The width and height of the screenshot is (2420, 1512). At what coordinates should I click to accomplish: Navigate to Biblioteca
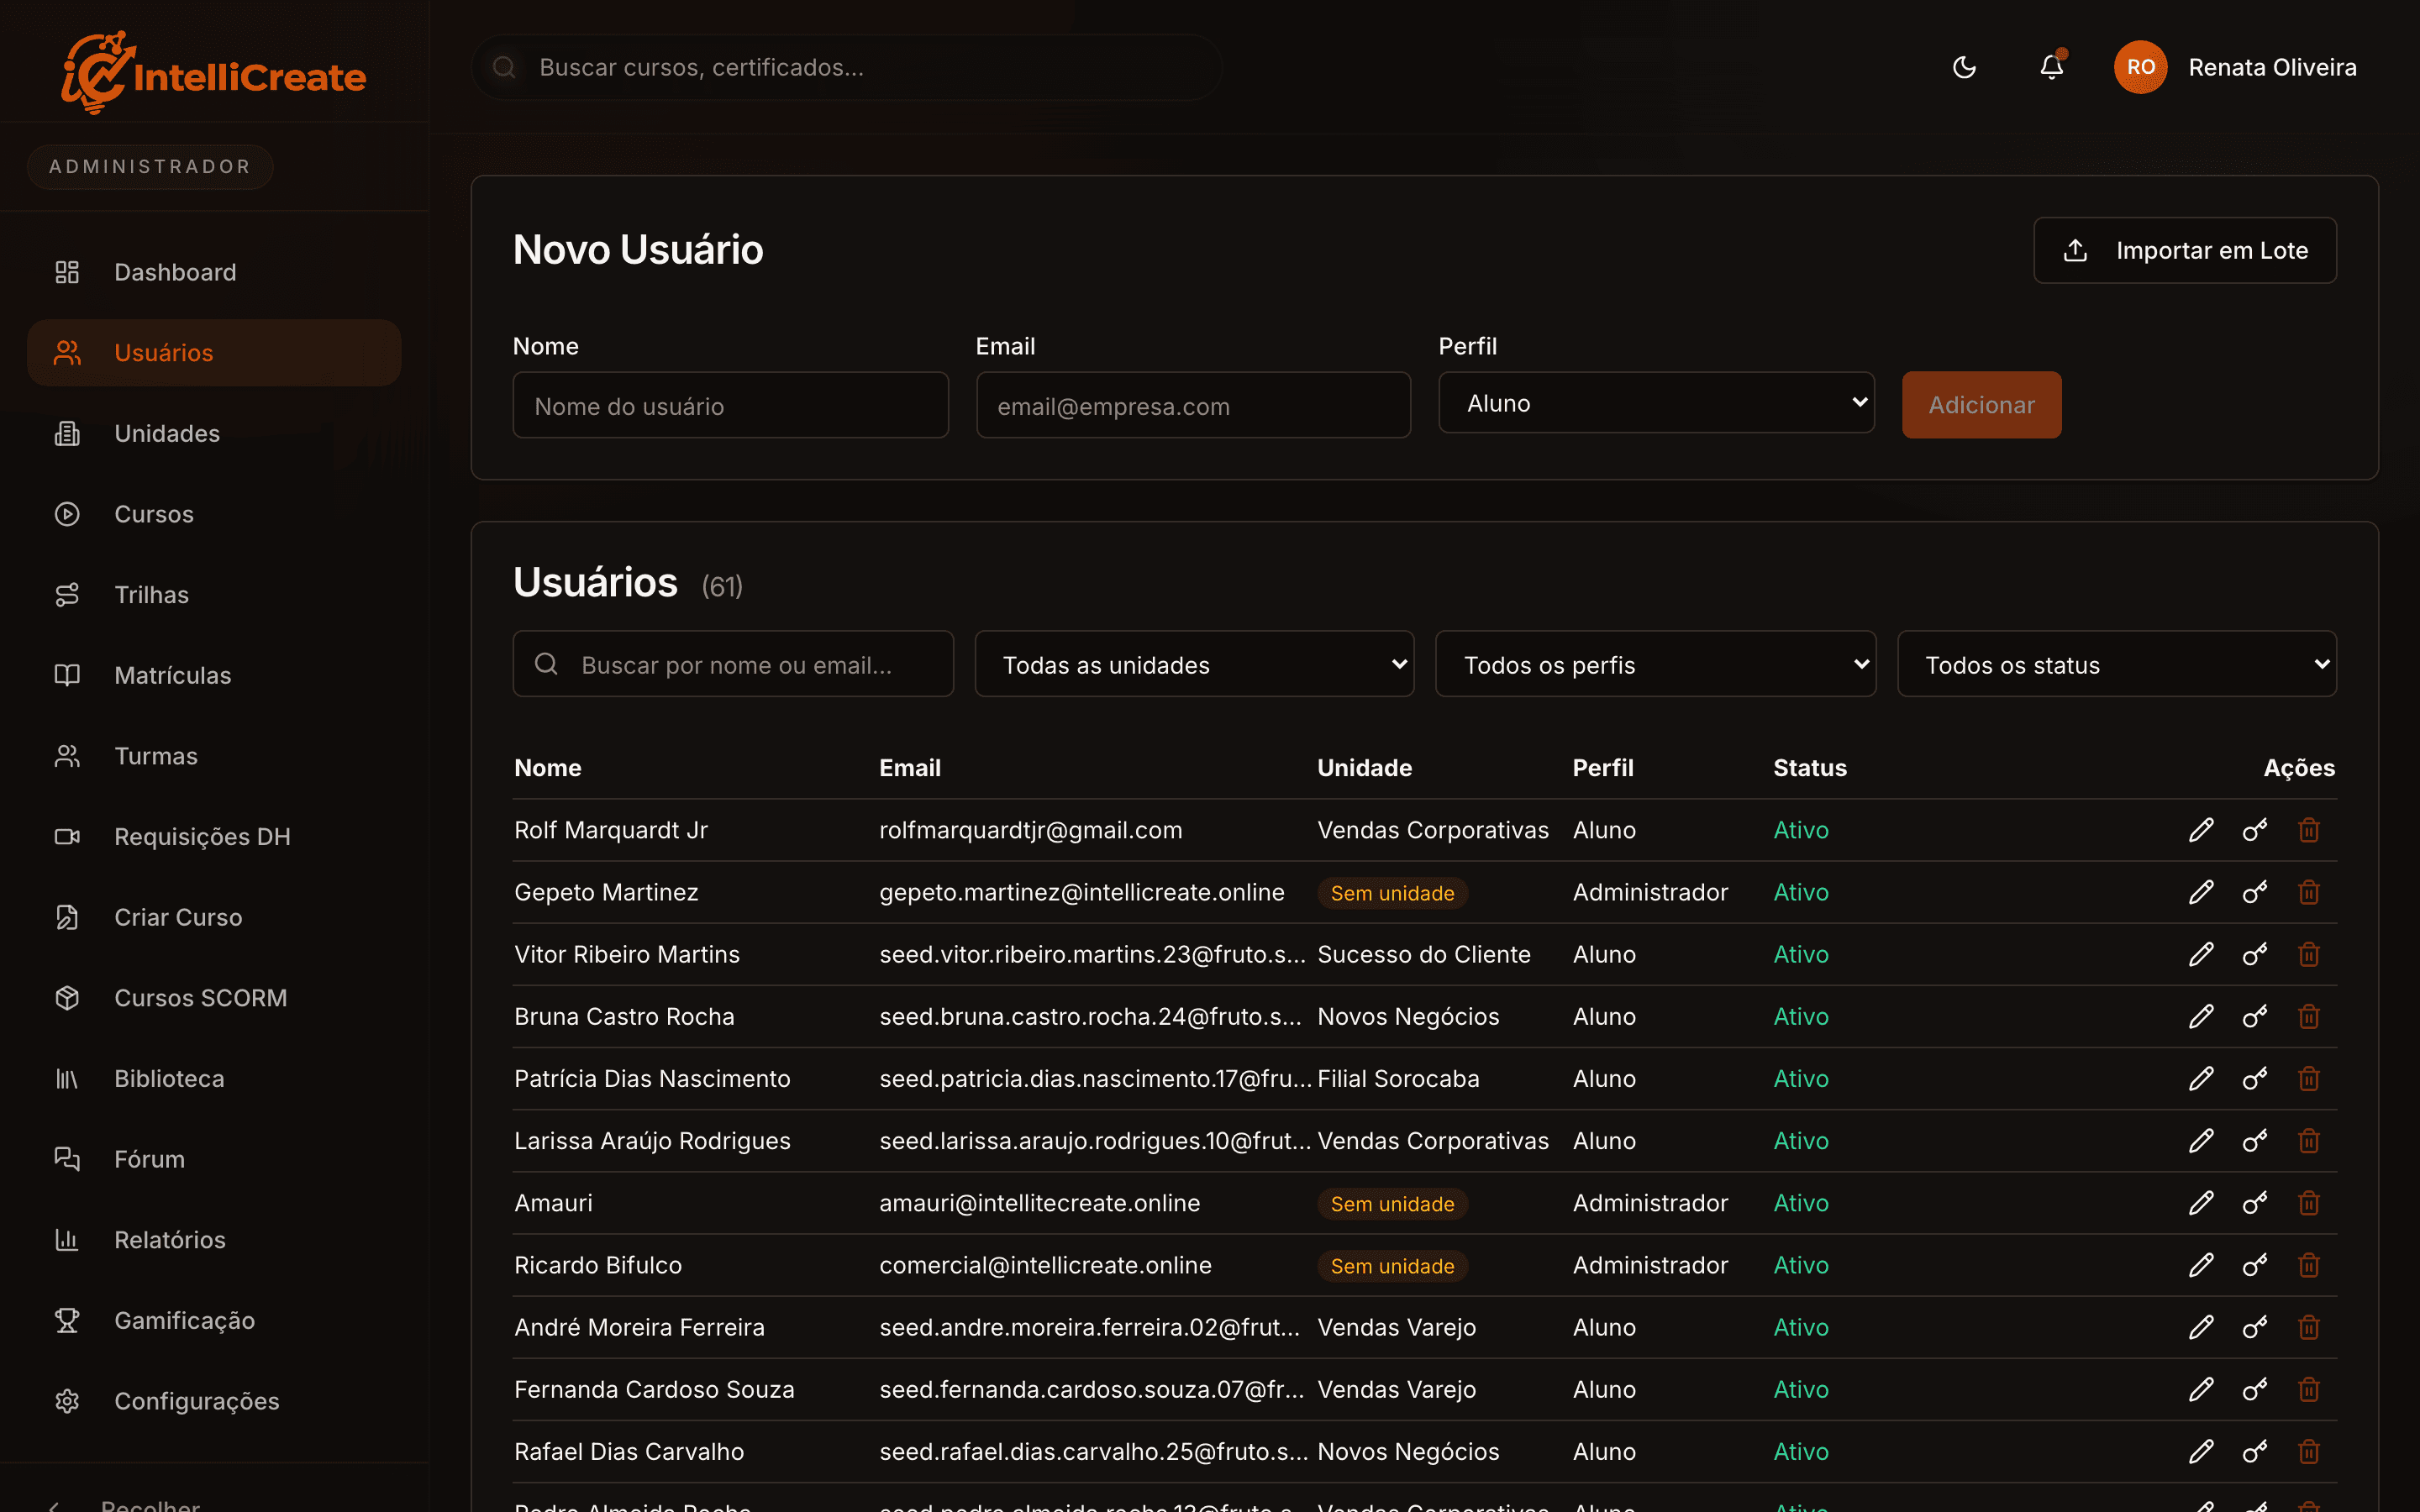[214, 1079]
